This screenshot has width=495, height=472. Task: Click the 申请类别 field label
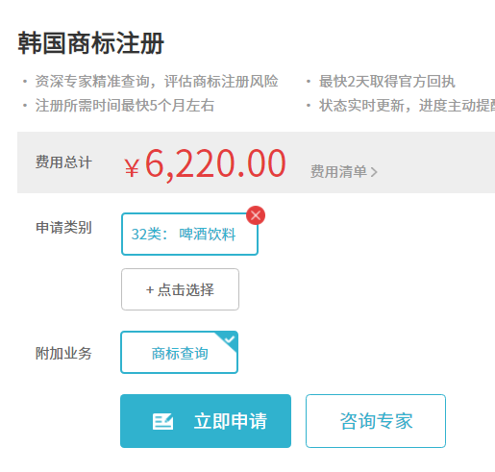pos(63,228)
